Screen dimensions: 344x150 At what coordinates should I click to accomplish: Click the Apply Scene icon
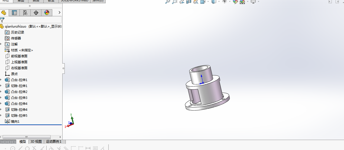pyautogui.click(x=242, y=2)
